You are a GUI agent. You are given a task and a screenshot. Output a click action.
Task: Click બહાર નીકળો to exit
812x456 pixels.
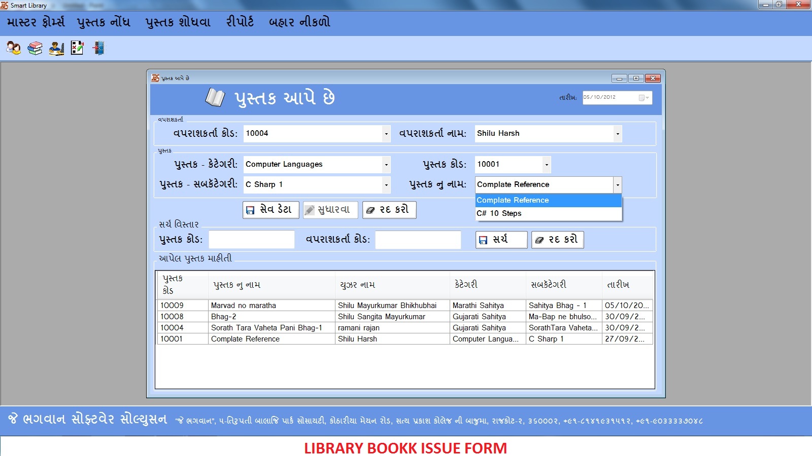click(297, 22)
